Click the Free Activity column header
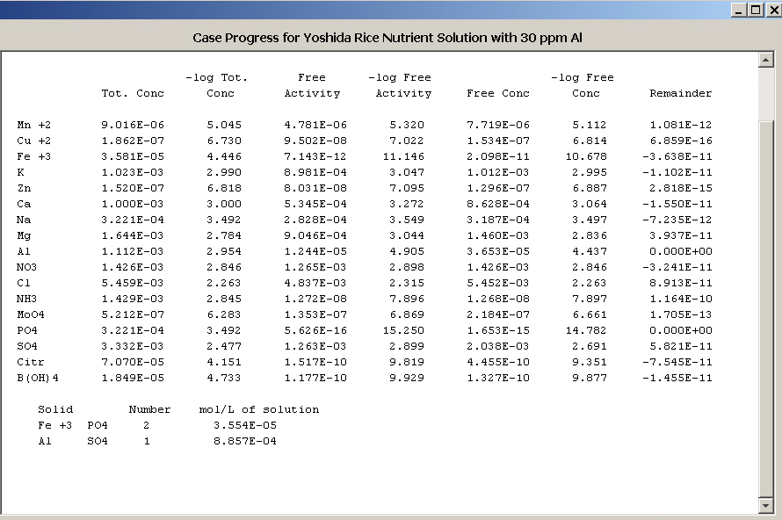Viewport: 782px width, 520px height. (312, 85)
